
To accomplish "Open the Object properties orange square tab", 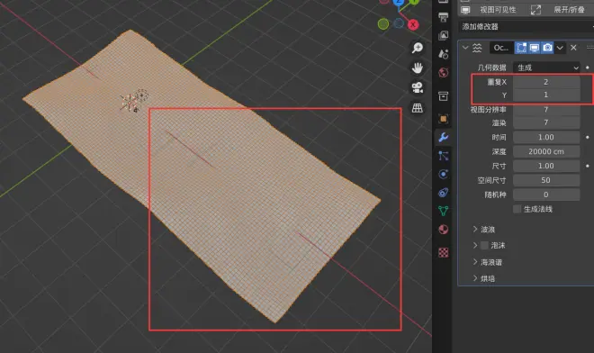I will (443, 119).
